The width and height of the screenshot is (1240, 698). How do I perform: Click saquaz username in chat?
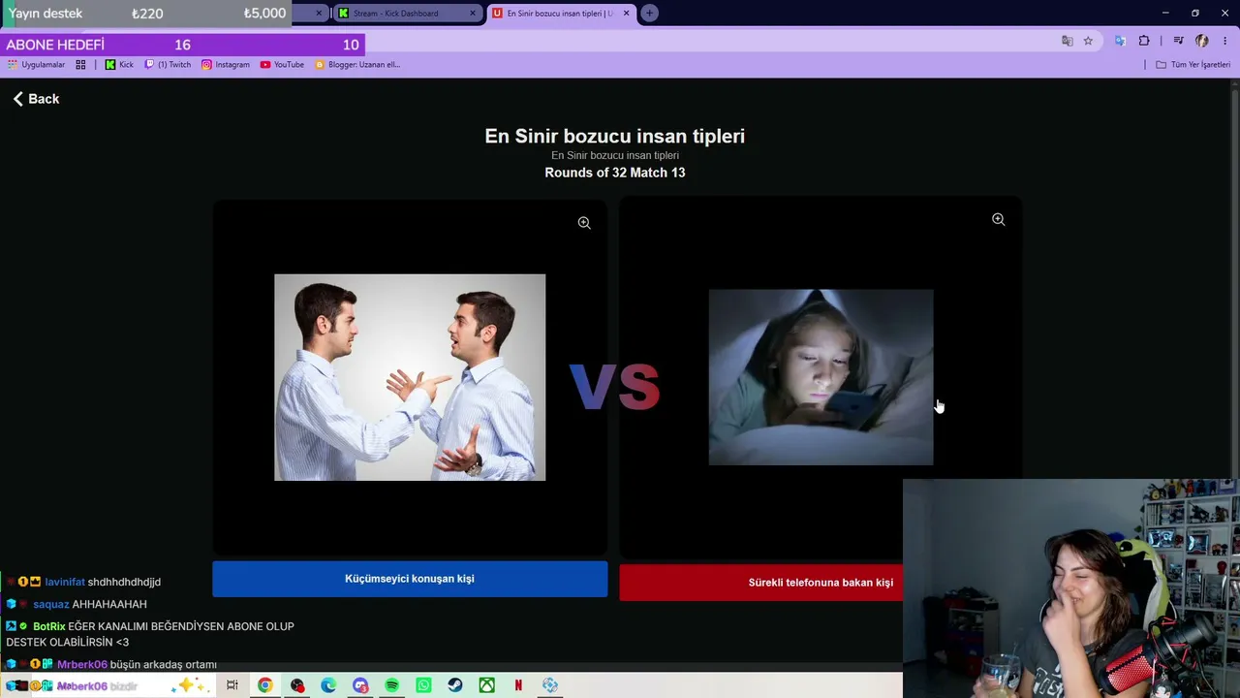click(51, 604)
